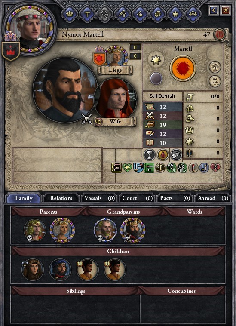This screenshot has width=236, height=326.
Task: Open the Court tab
Action: click(137, 198)
